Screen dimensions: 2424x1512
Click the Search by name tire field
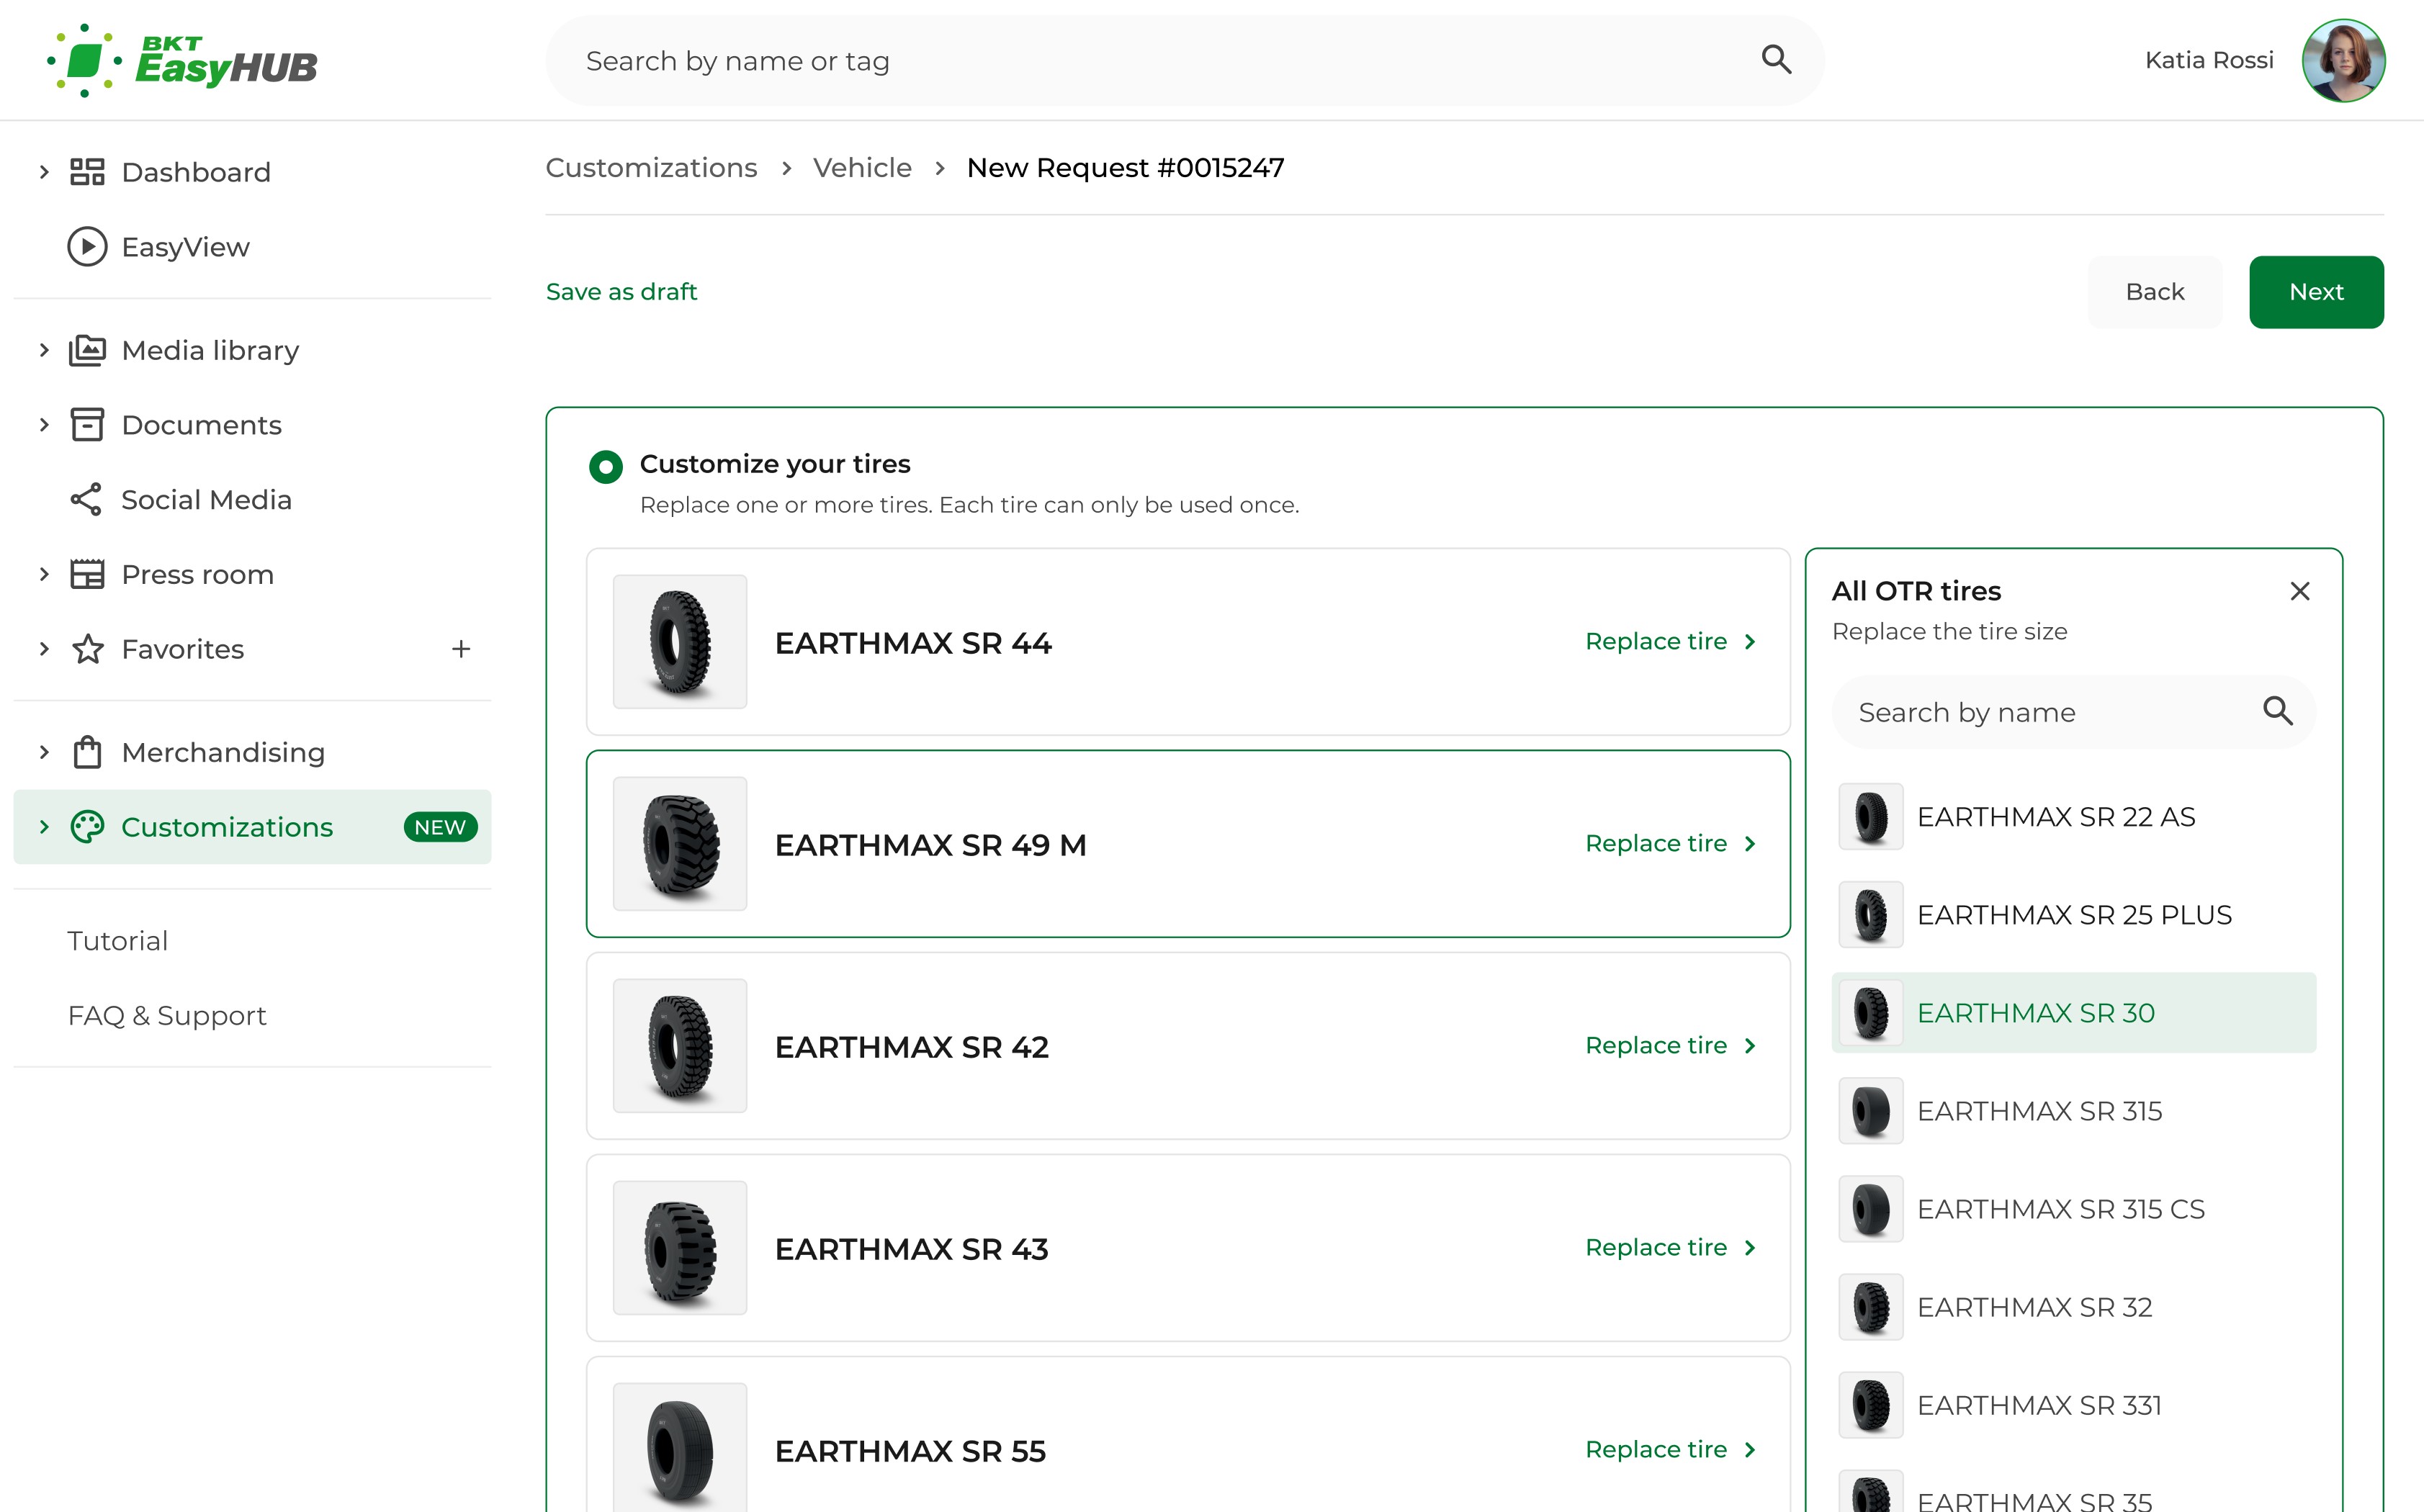coord(2074,712)
